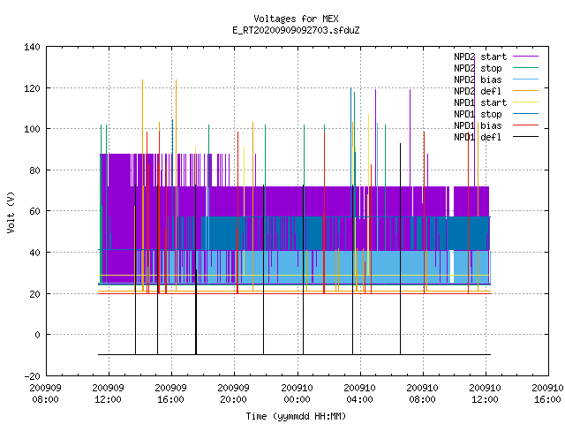This screenshot has width=565, height=424.
Task: Click the light blue NPD2 bias legend line
Action: (525, 79)
